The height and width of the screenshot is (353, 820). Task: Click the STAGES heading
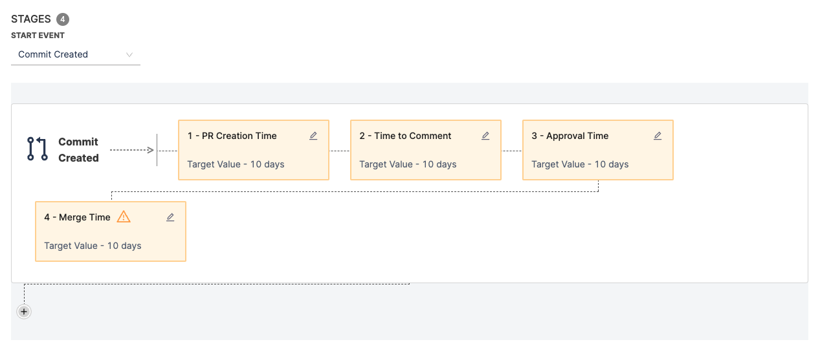point(31,19)
